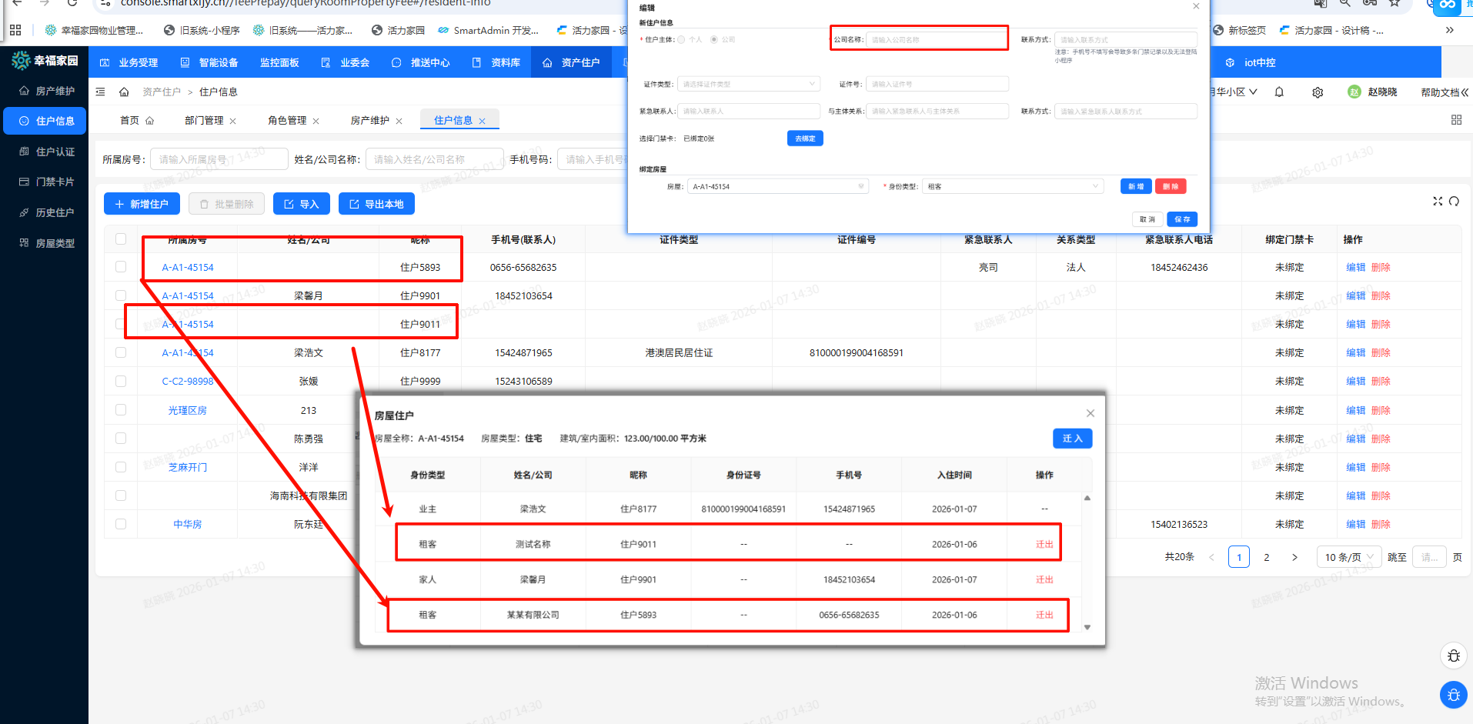Select the 个人 radio in the edit dialog
This screenshot has width=1473, height=724.
tap(681, 39)
